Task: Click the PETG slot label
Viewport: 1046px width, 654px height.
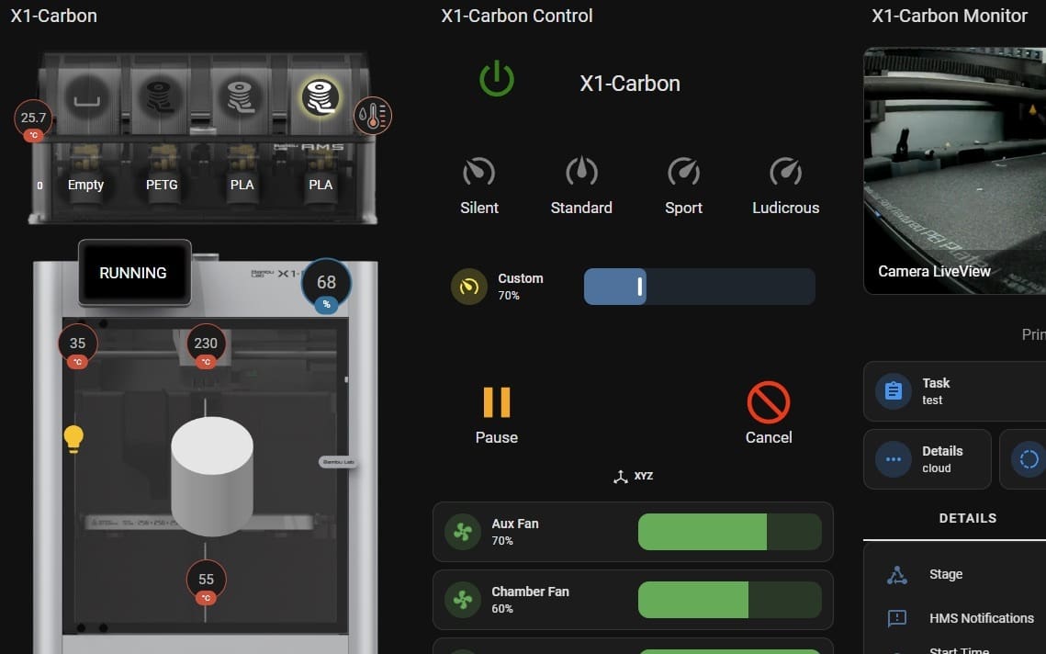Action: [163, 185]
